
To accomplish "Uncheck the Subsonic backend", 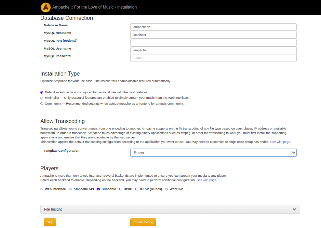I will (x=98, y=189).
